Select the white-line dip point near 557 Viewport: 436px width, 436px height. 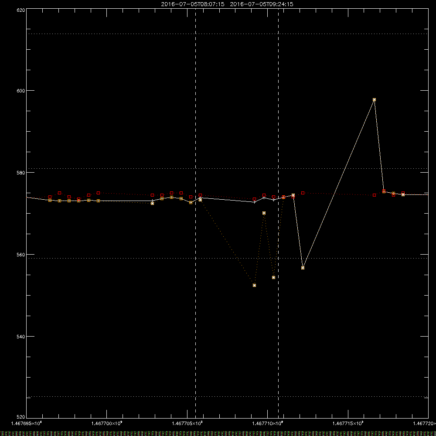pyautogui.click(x=303, y=268)
